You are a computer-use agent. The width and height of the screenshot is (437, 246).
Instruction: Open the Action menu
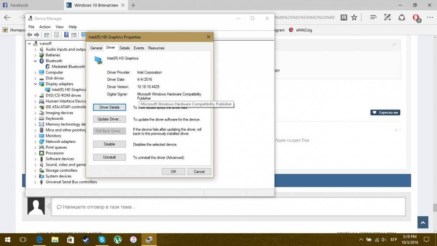coord(45,27)
